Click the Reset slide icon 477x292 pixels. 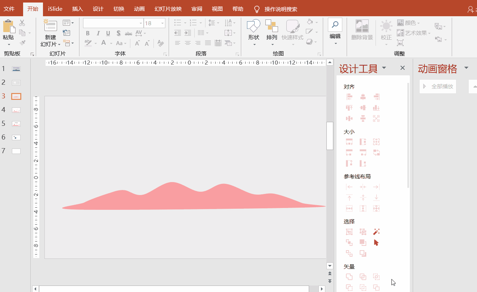pos(66,33)
